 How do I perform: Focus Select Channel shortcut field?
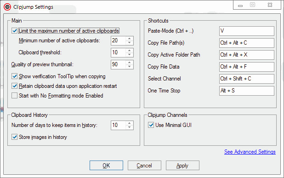click(247, 79)
